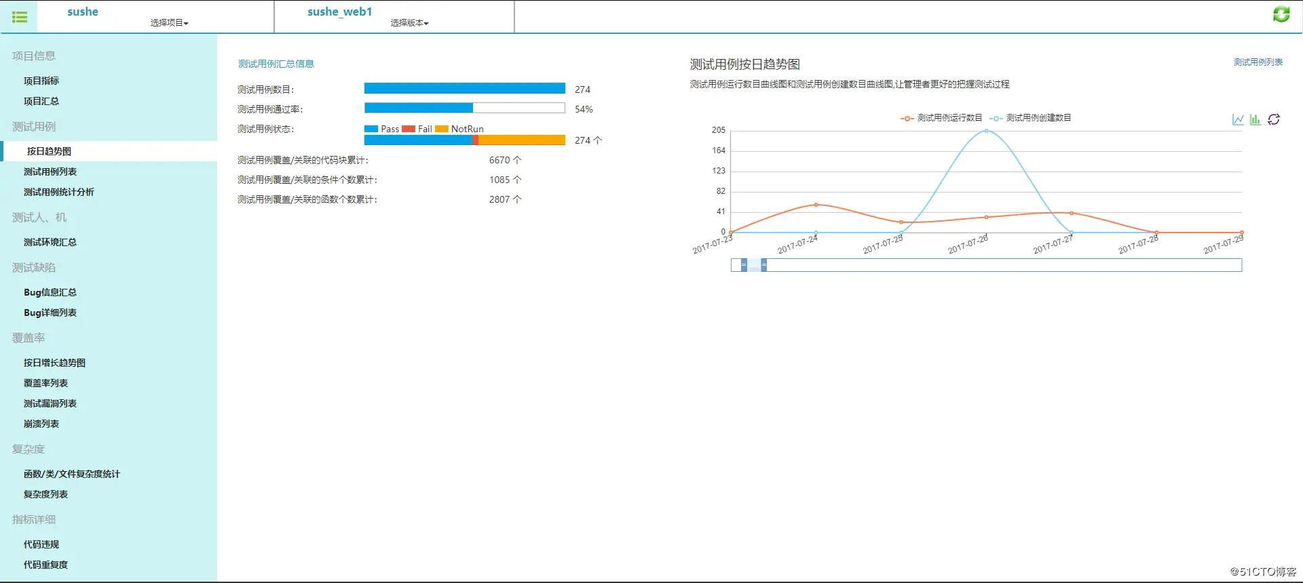Click the 测试用例列表 link above the chart
The image size is (1303, 583).
[x=1258, y=62]
